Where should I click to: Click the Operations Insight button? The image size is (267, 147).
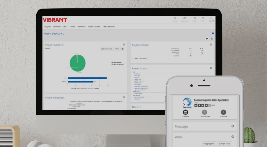(x=107, y=49)
